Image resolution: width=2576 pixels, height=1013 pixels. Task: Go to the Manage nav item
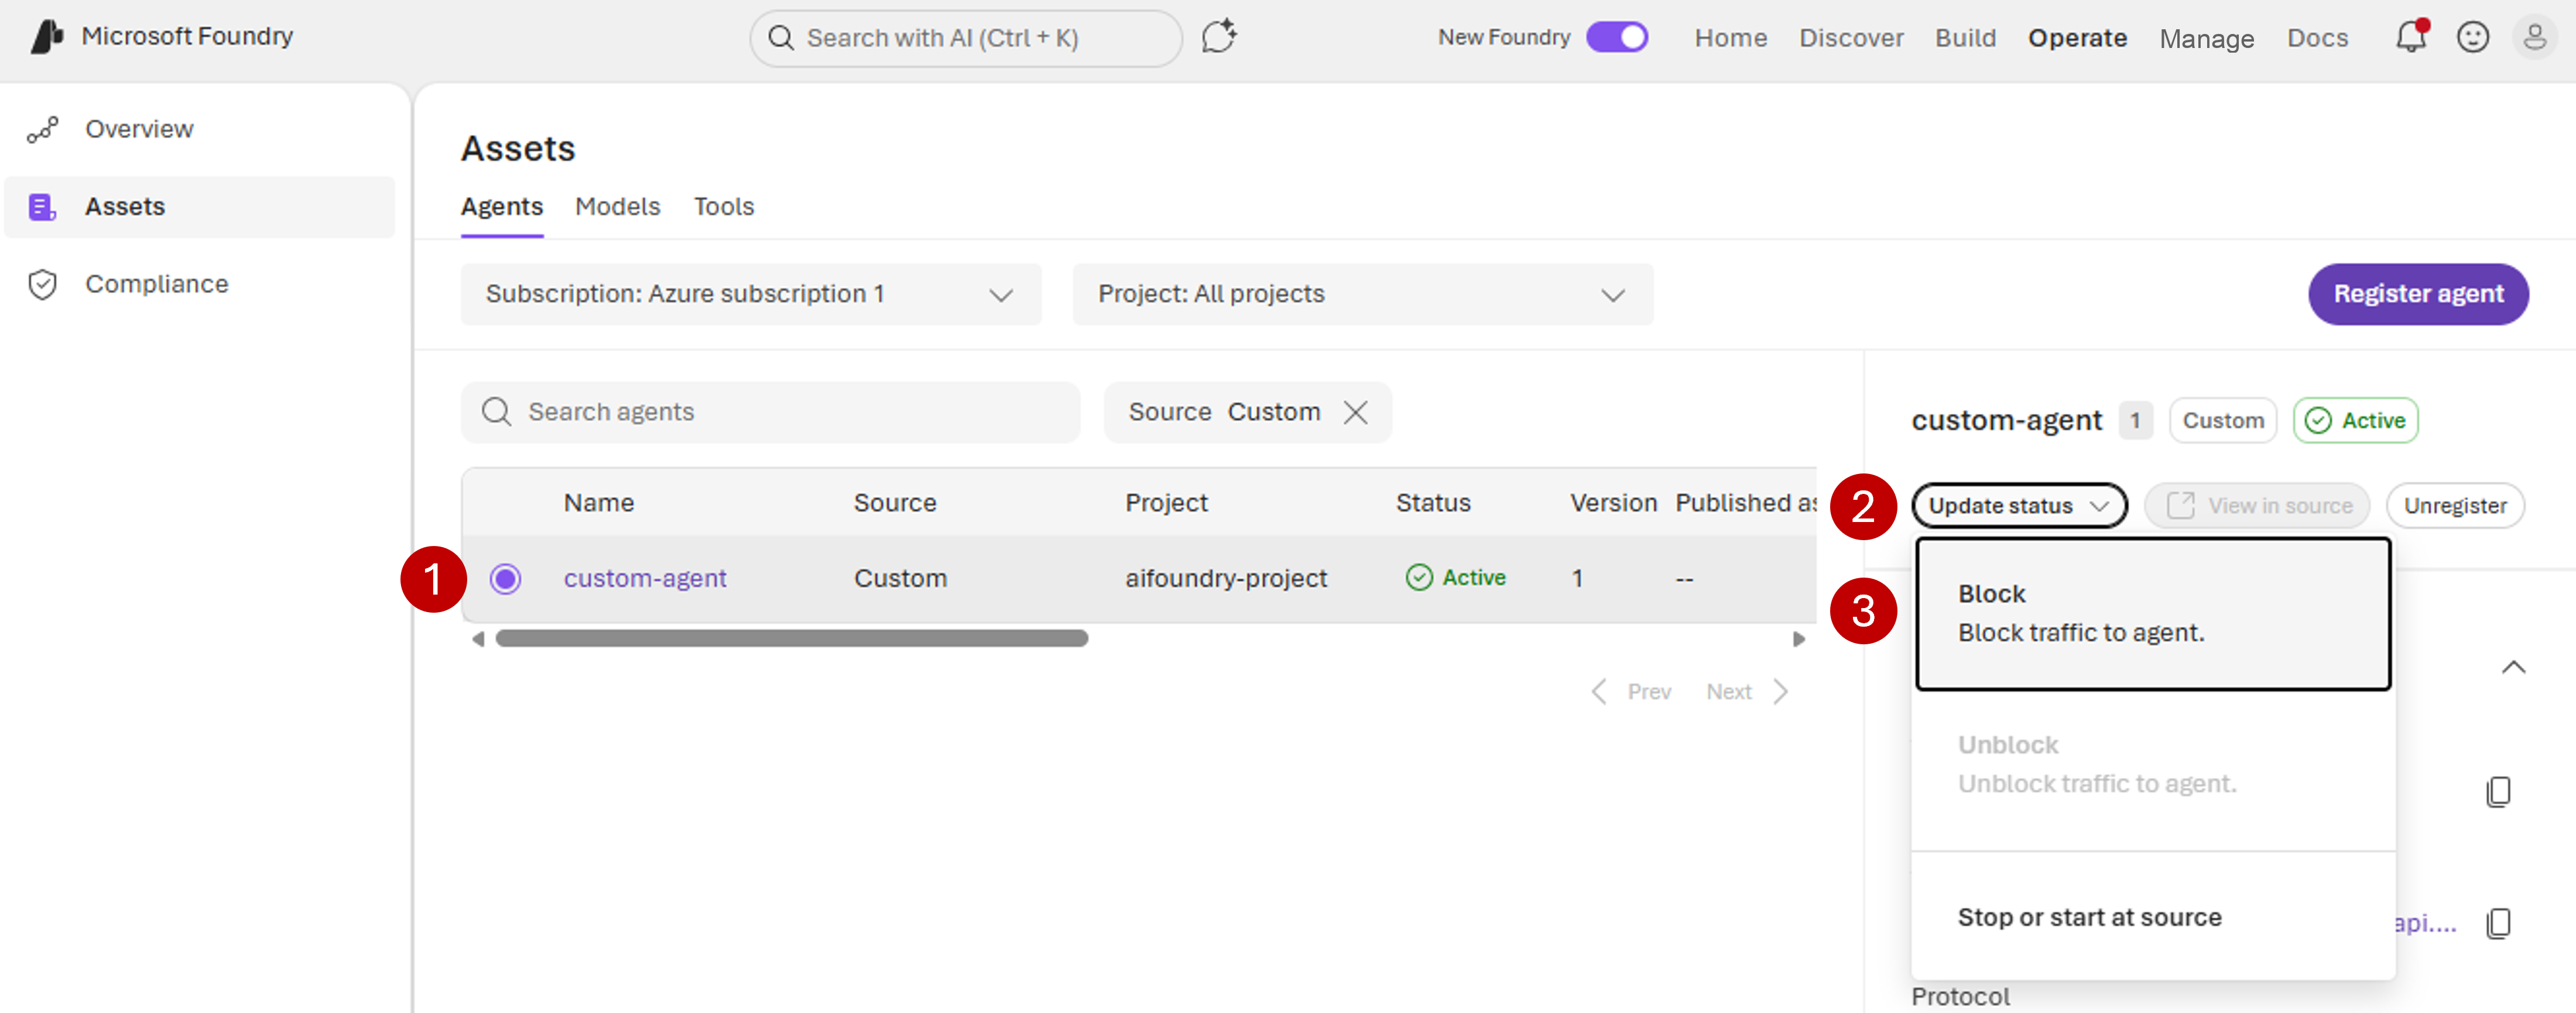(x=2206, y=38)
